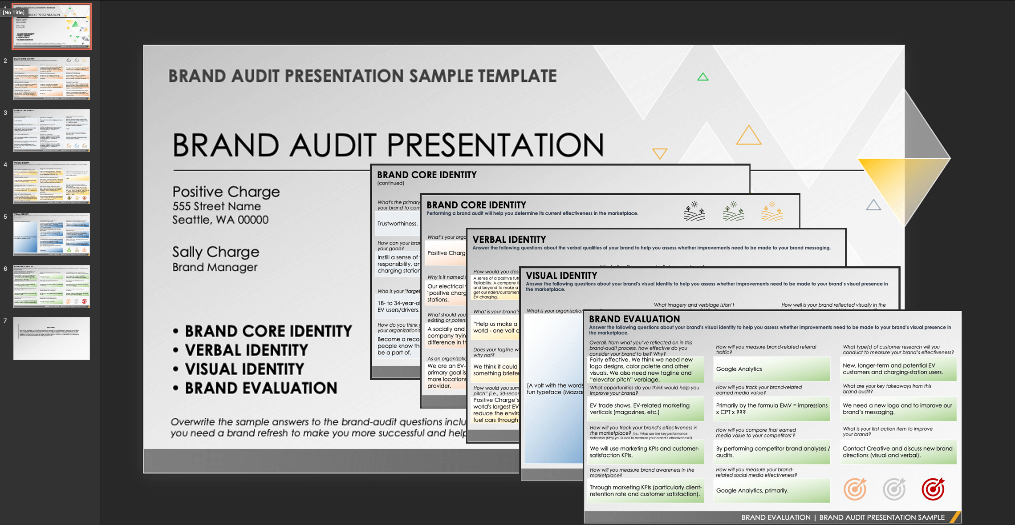
Task: Click 'Fairly effective' answer box
Action: pos(646,369)
